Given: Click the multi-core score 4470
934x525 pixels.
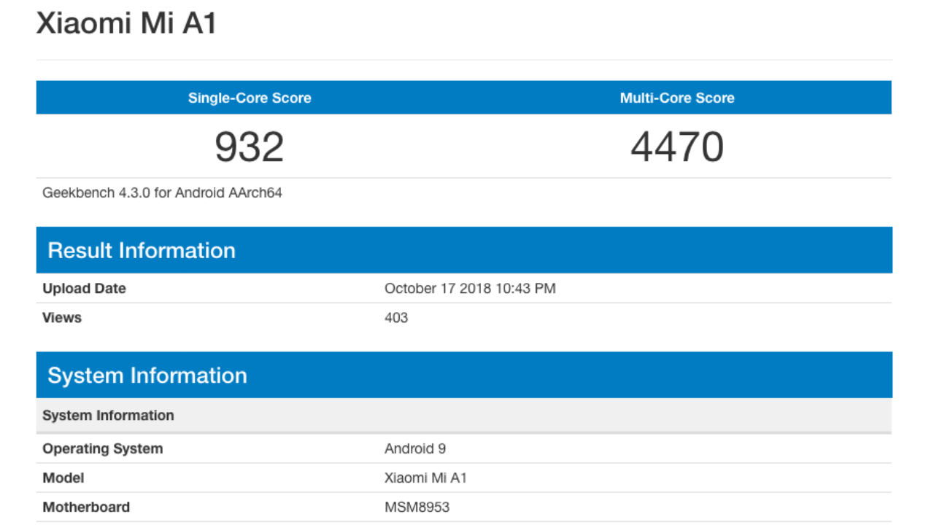Looking at the screenshot, I should (x=677, y=147).
